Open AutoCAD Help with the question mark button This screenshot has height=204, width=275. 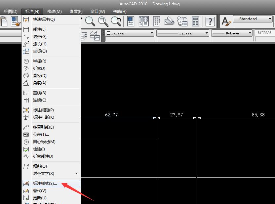[210, 21]
